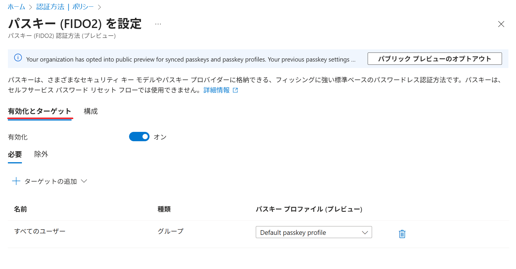Click the すべてのユーザー row name
The image size is (516, 269).
[x=40, y=231]
